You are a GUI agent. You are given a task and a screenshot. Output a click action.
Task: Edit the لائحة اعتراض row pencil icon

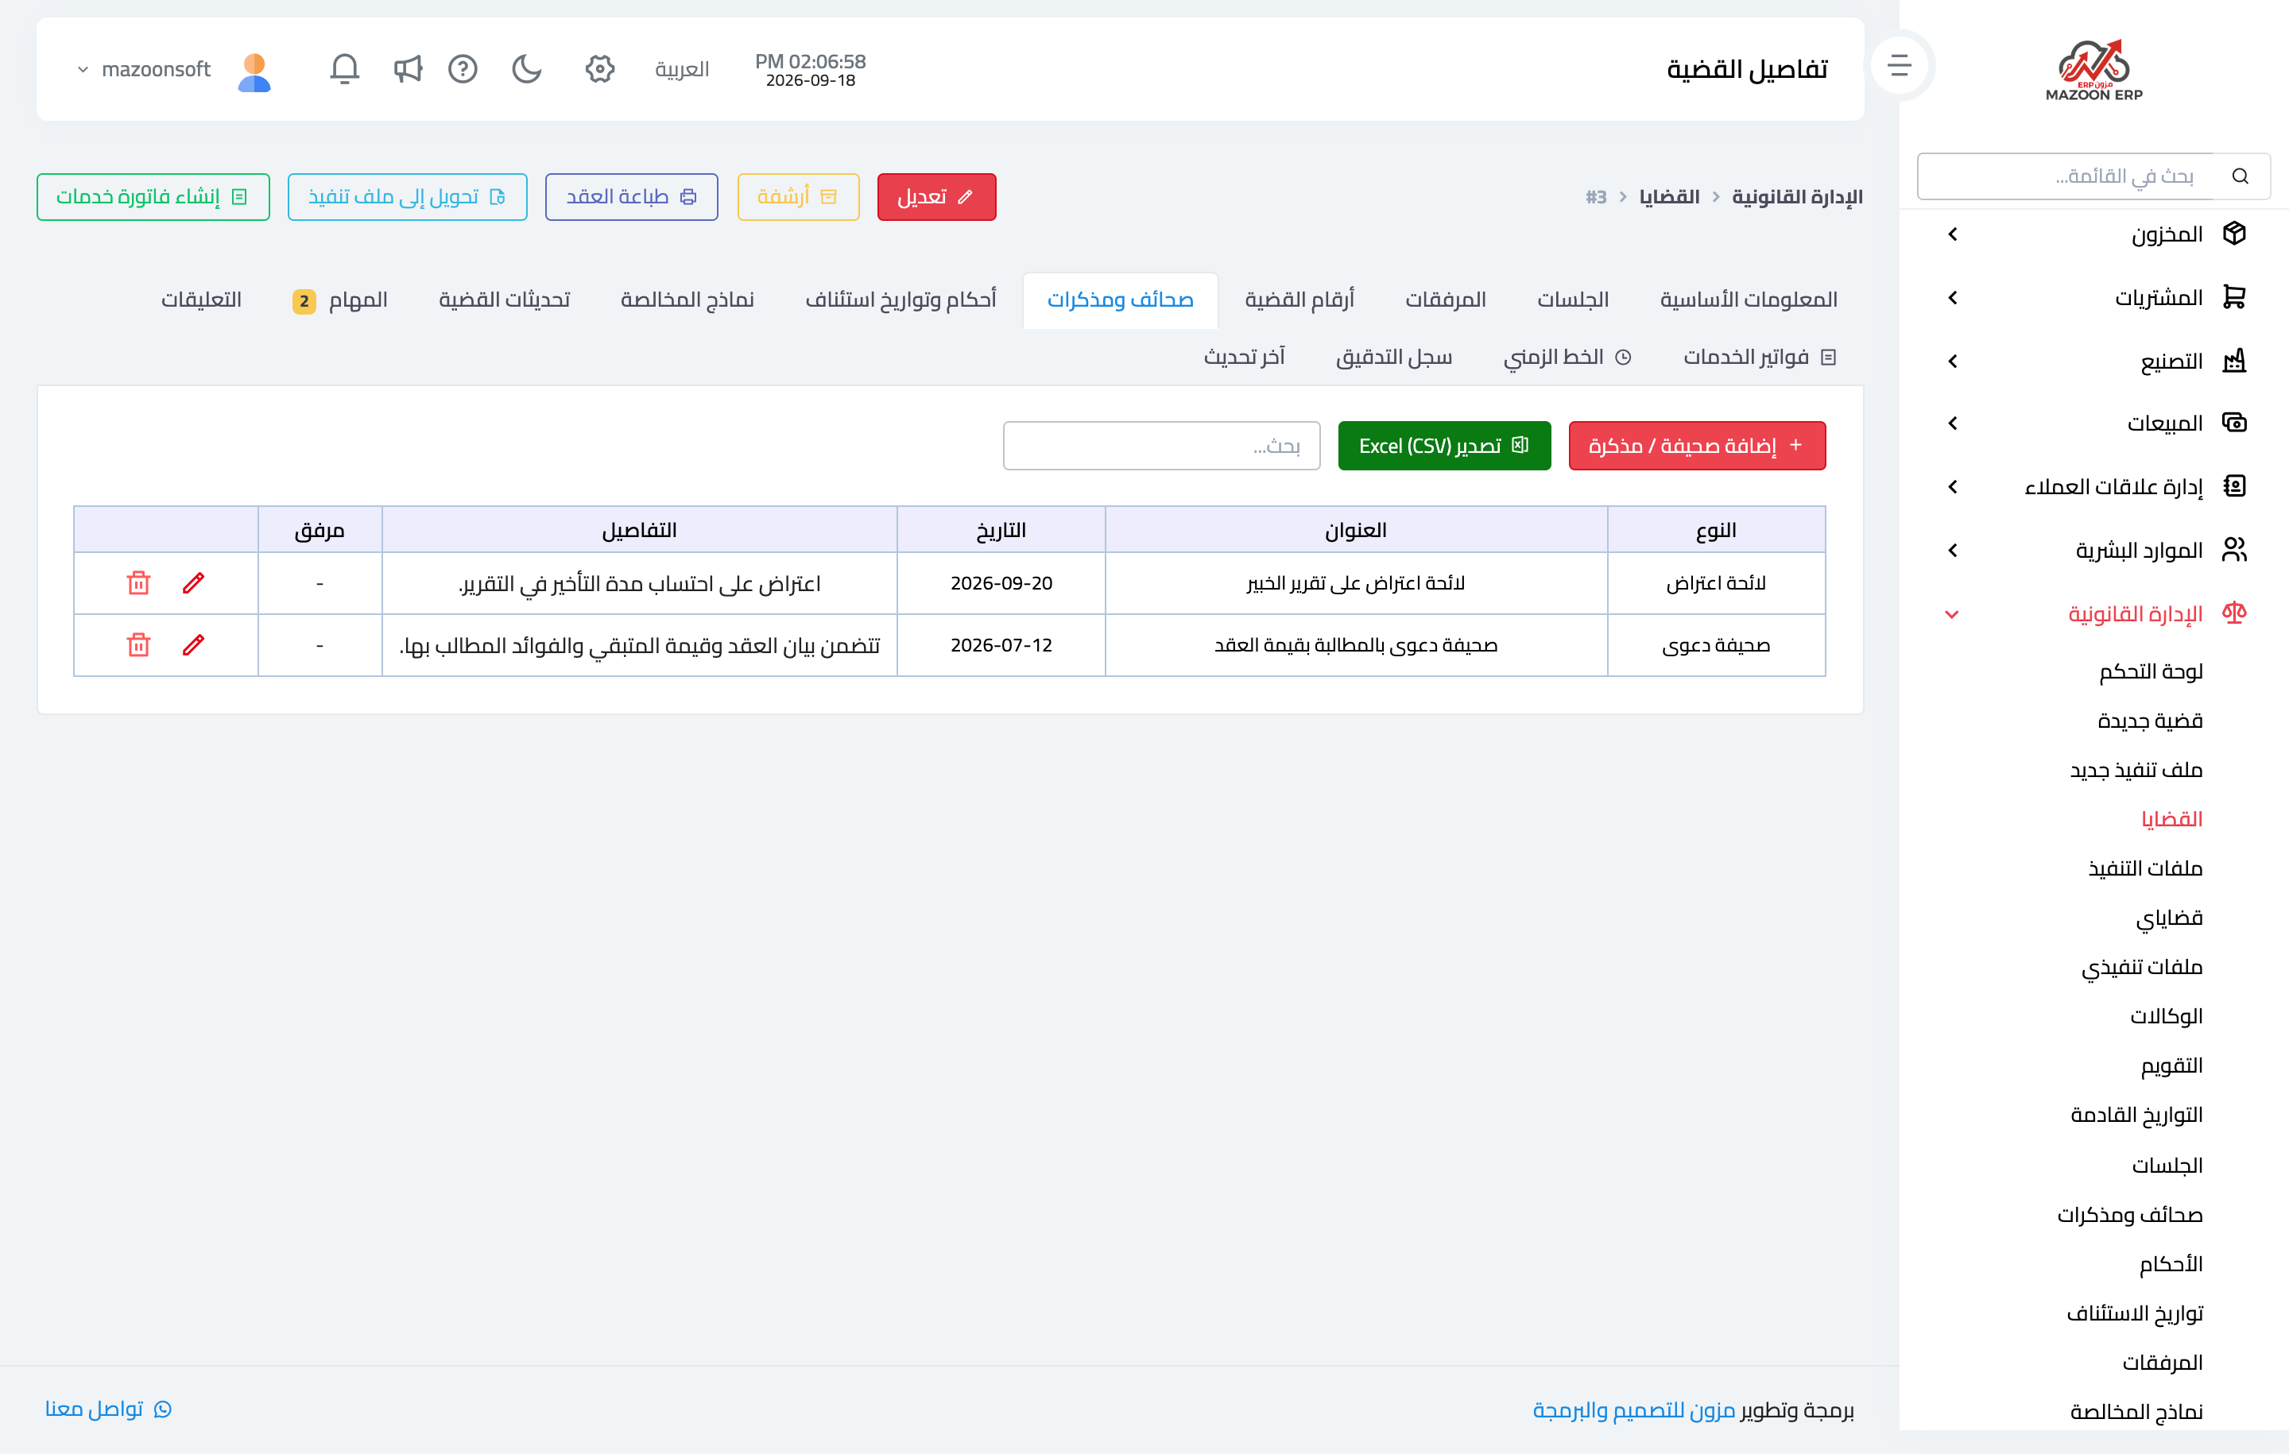193,582
